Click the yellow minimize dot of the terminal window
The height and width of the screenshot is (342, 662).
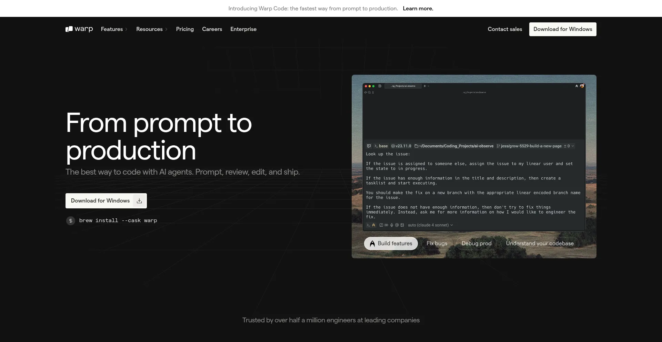(370, 86)
